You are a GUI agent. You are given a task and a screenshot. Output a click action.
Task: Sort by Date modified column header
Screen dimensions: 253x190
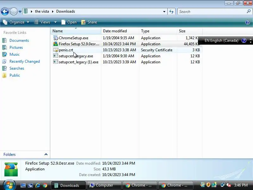[120, 31]
